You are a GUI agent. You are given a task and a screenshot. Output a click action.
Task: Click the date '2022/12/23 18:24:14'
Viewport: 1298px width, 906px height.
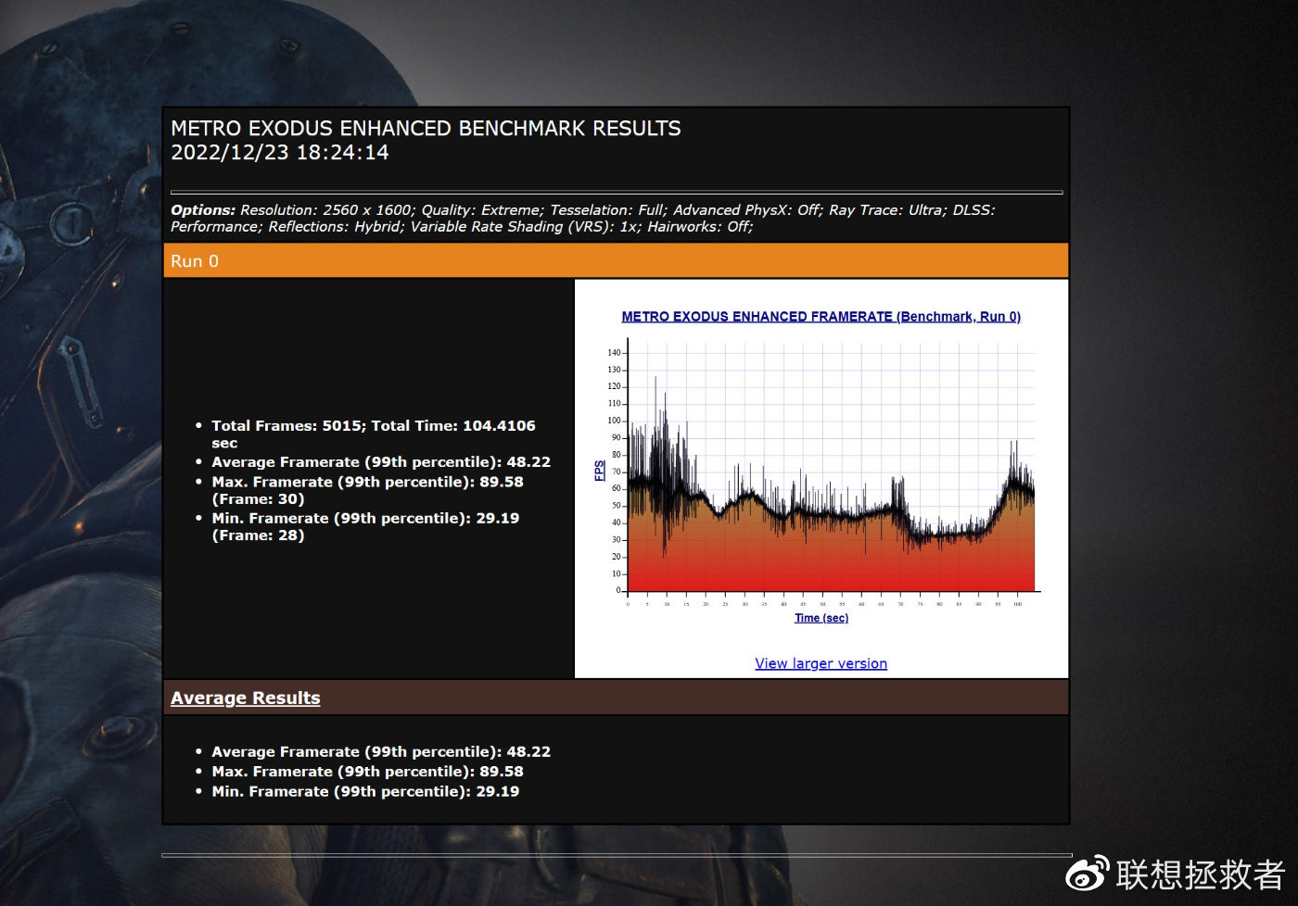tap(280, 153)
